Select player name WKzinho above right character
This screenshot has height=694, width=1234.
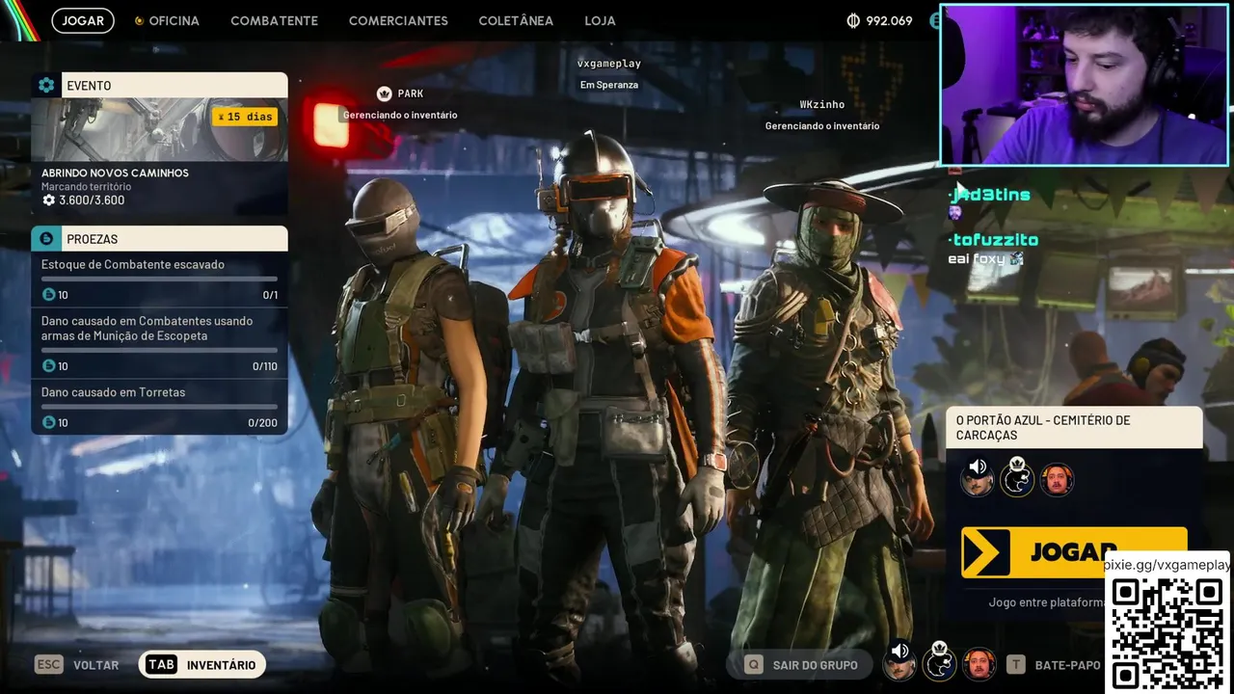pyautogui.click(x=822, y=104)
